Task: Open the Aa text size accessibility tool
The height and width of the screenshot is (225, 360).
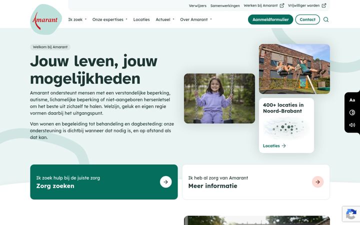Action: 352,100
